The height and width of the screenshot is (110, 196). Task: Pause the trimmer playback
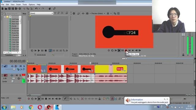(x=42, y=50)
